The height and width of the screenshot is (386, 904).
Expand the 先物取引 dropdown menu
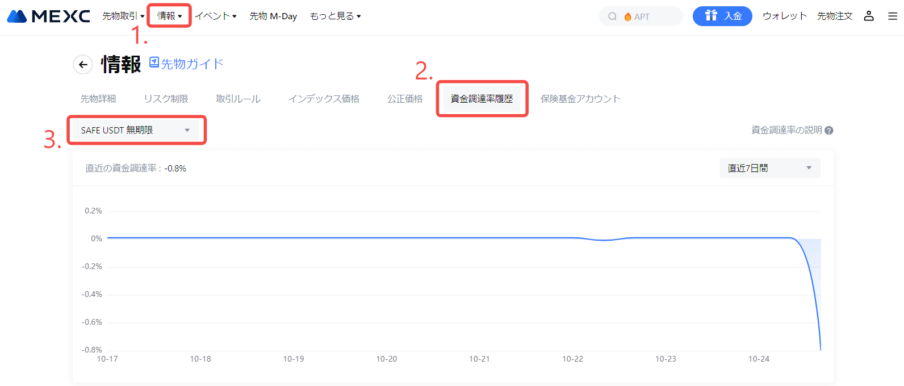tap(123, 16)
